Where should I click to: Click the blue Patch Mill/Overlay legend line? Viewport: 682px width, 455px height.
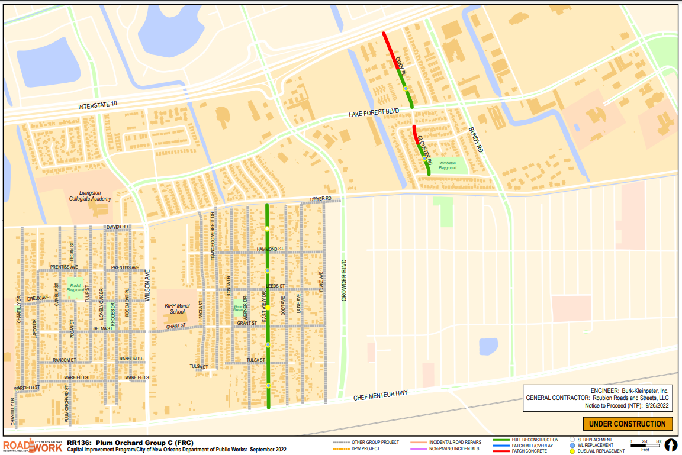pos(501,446)
